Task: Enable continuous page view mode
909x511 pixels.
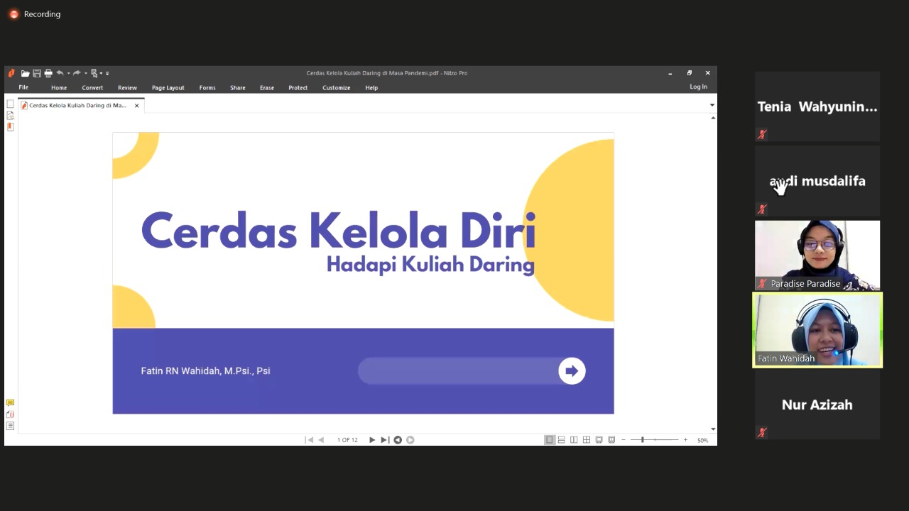Action: point(561,440)
